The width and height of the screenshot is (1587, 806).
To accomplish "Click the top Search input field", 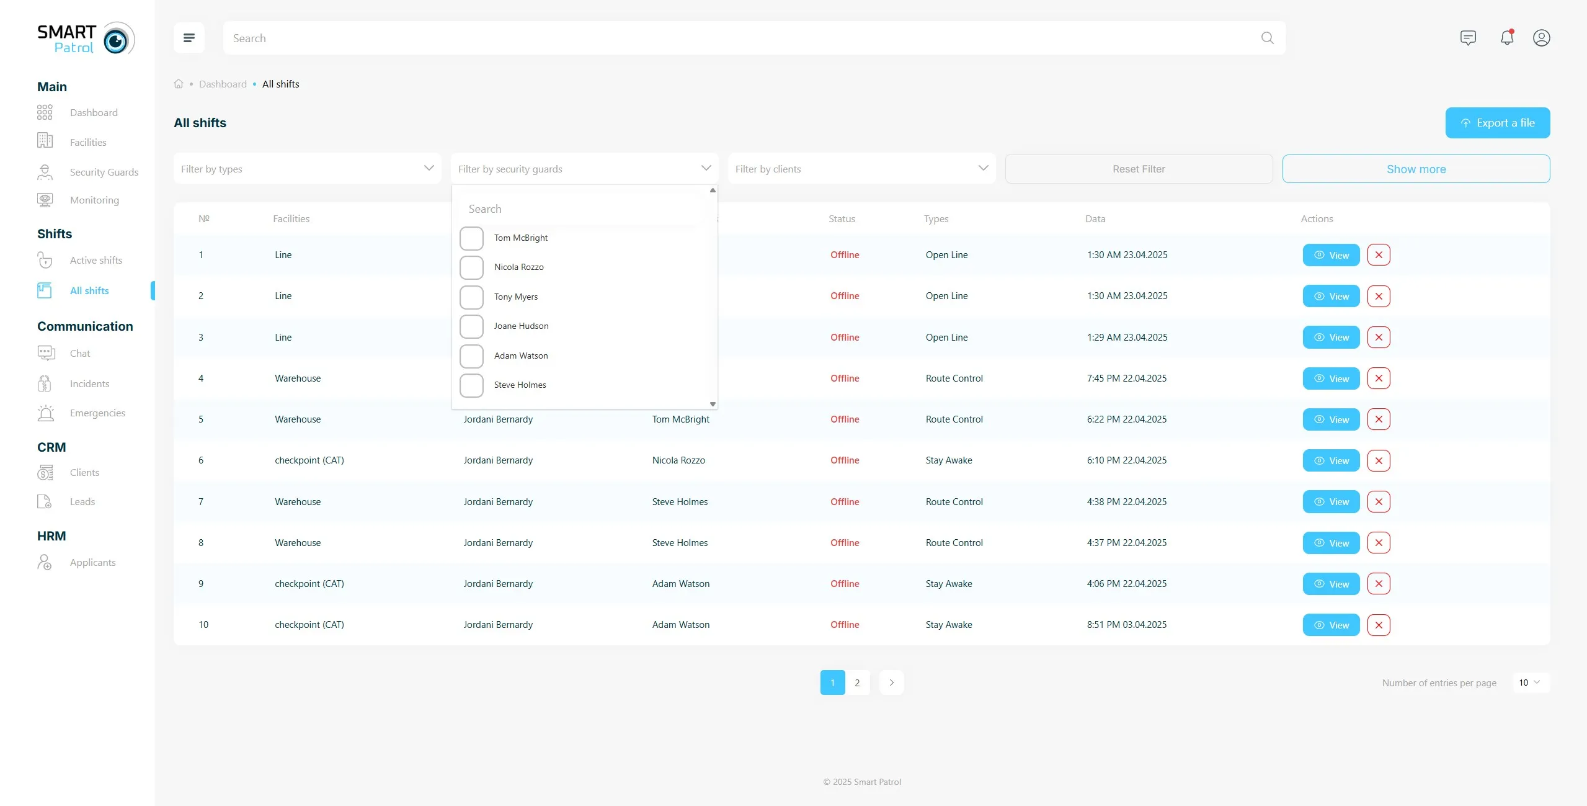I will pyautogui.click(x=754, y=38).
